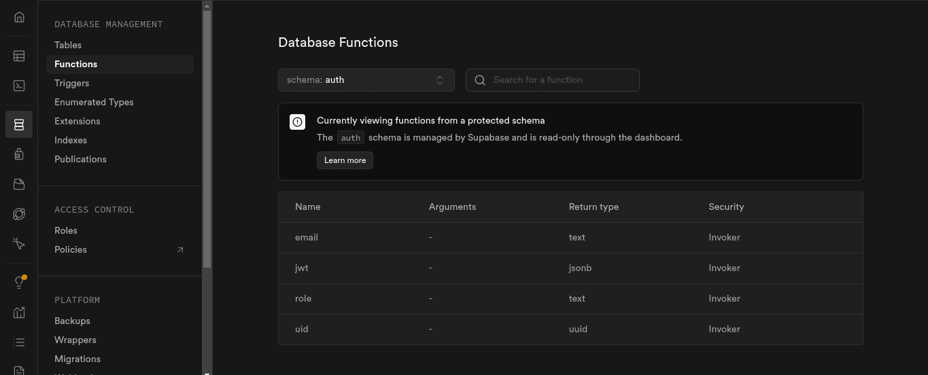Viewport: 928px width, 375px height.
Task: Select the Database icon in the sidebar
Action: [x=19, y=124]
